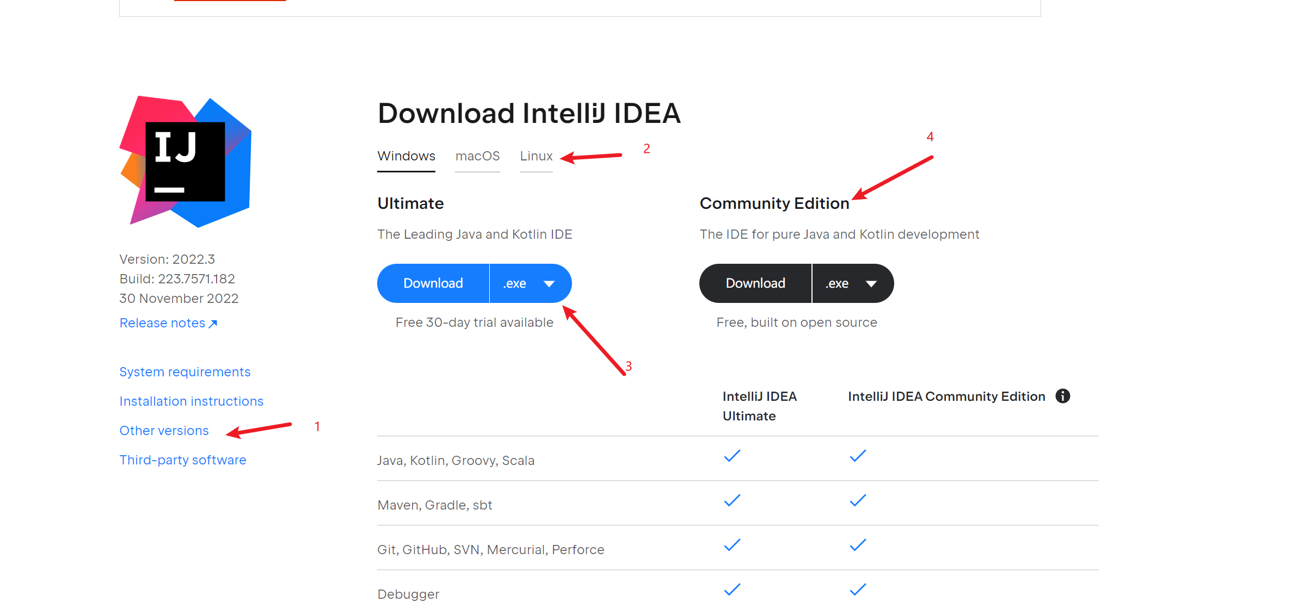
Task: Open Installation instructions link
Action: 191,401
